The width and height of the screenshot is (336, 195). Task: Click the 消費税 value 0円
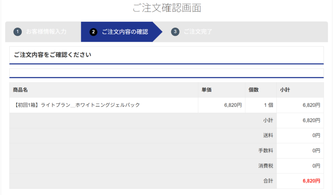pyautogui.click(x=316, y=166)
